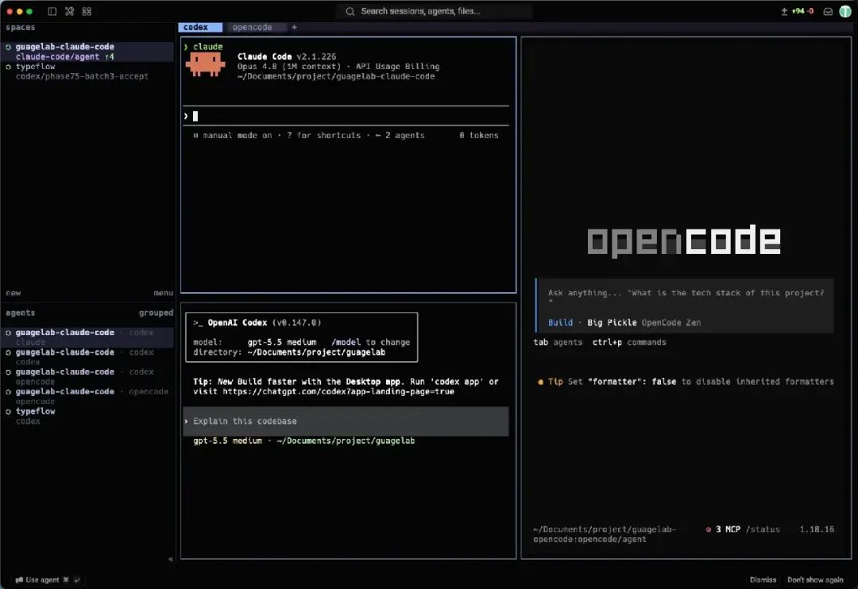Focus the Claude Code prompt input
This screenshot has height=589, width=858.
click(x=346, y=116)
